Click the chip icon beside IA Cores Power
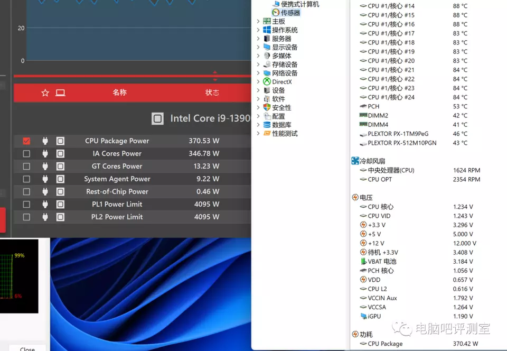Screen dimensions: 507x351 point(60,154)
